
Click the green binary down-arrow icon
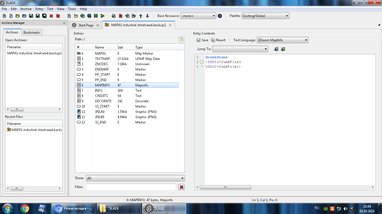pos(283,49)
